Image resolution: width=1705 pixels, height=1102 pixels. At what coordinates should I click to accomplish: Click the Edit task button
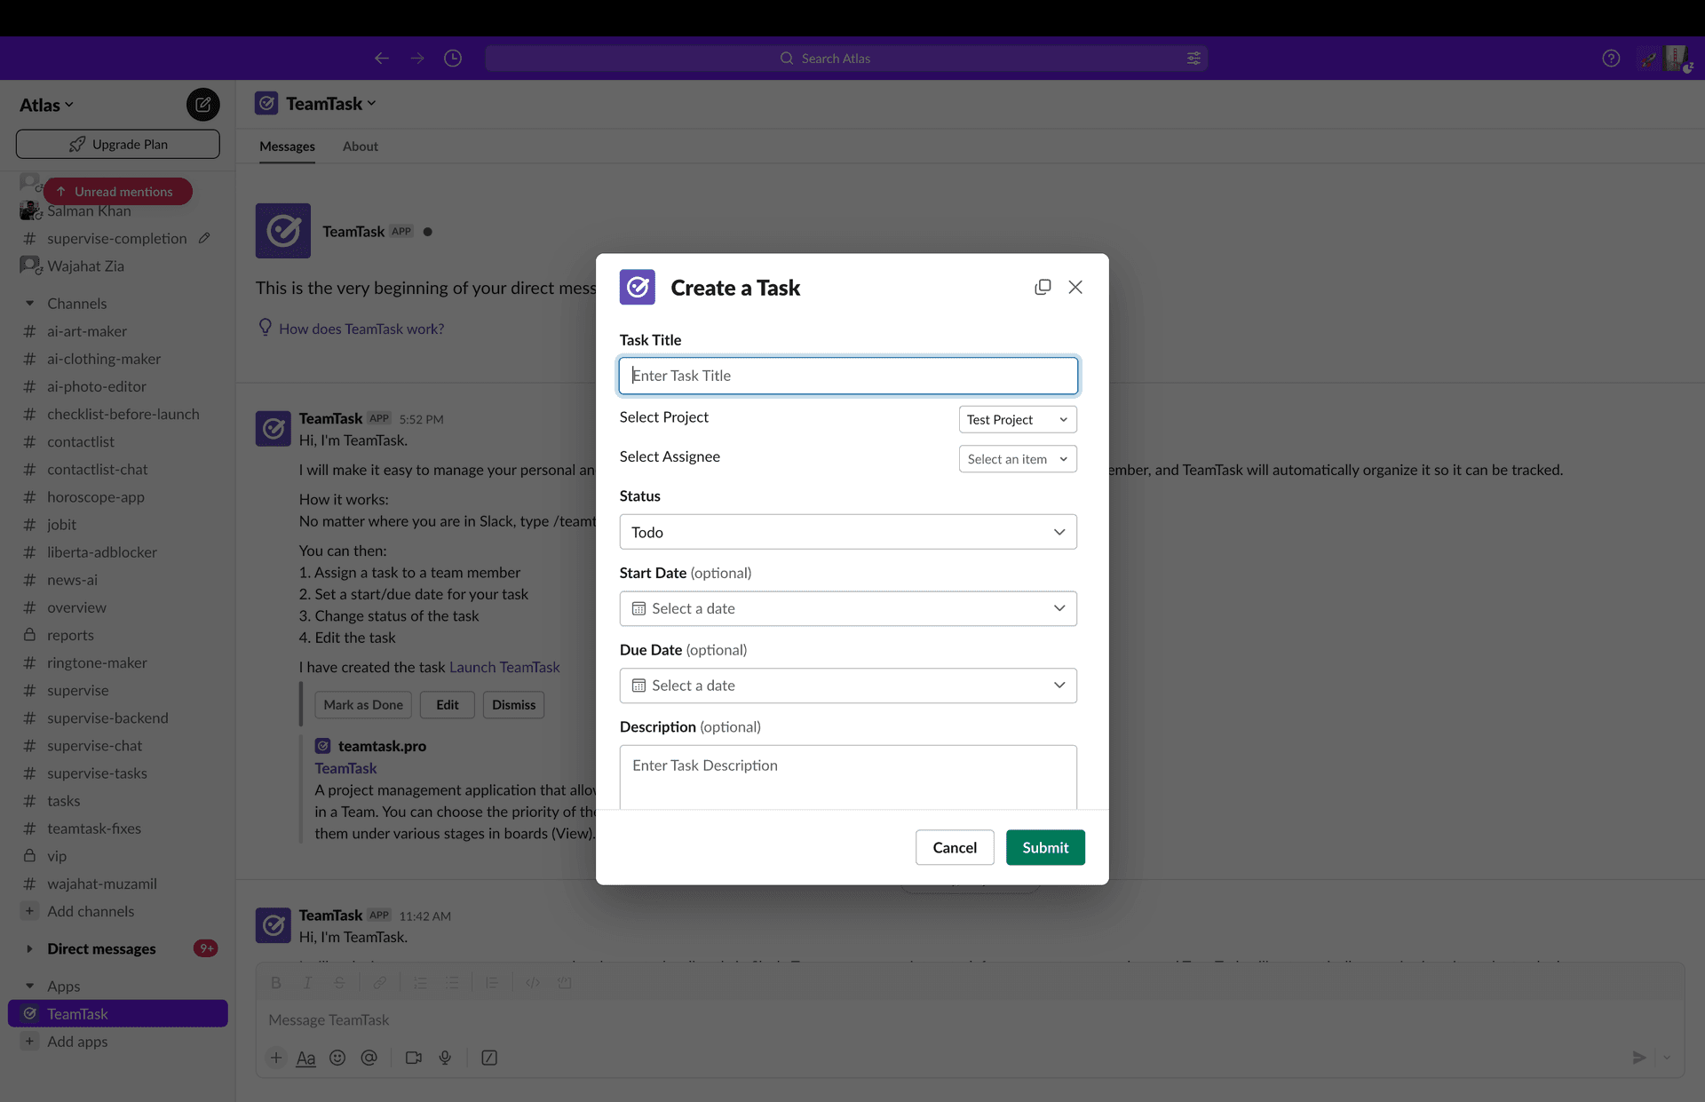click(448, 705)
